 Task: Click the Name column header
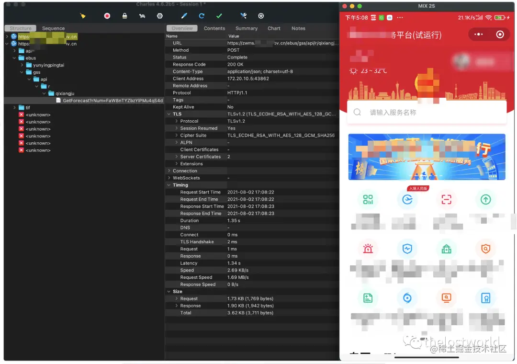pyautogui.click(x=172, y=36)
